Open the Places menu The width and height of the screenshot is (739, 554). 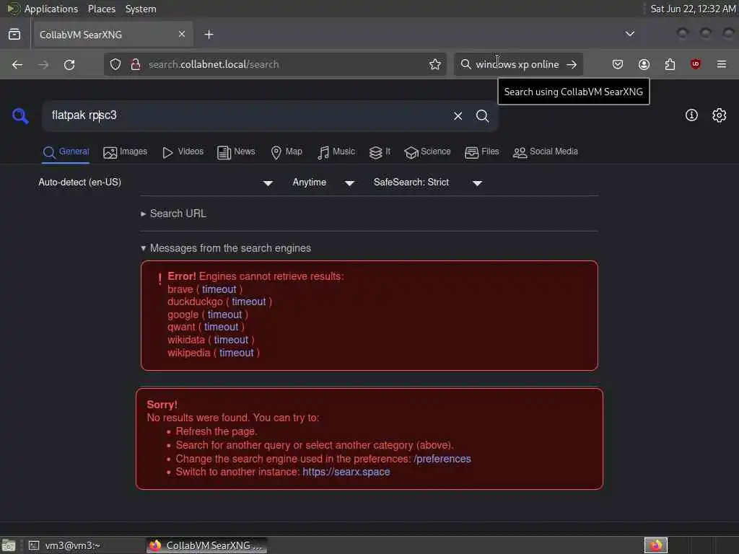(x=101, y=9)
